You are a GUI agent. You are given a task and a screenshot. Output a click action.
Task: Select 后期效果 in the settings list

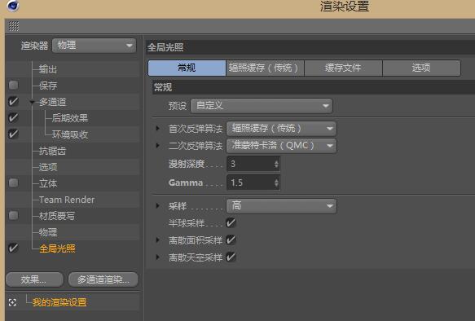70,118
